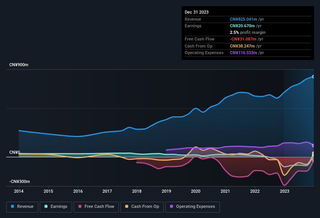Click the Operating Expenses endpoint marker
The image size is (320, 218).
click(313, 146)
